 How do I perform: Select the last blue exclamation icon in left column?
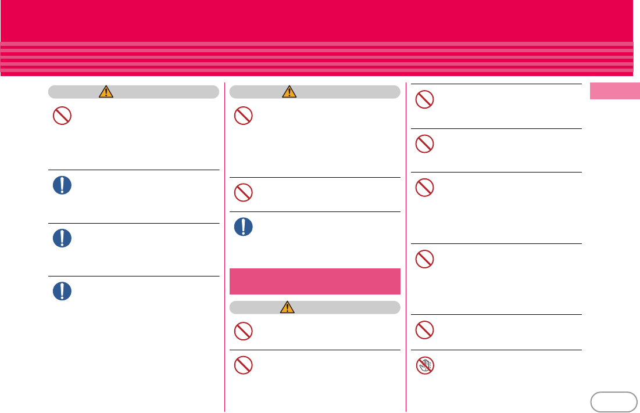tap(62, 291)
